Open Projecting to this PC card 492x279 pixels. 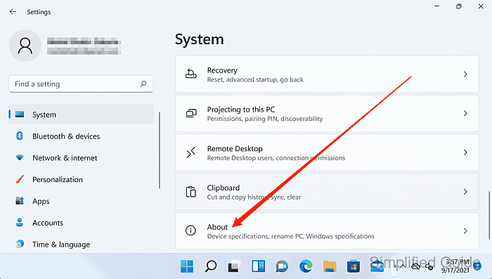pyautogui.click(x=327, y=113)
